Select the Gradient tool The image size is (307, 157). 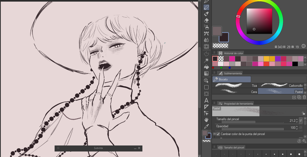pyautogui.click(x=206, y=73)
